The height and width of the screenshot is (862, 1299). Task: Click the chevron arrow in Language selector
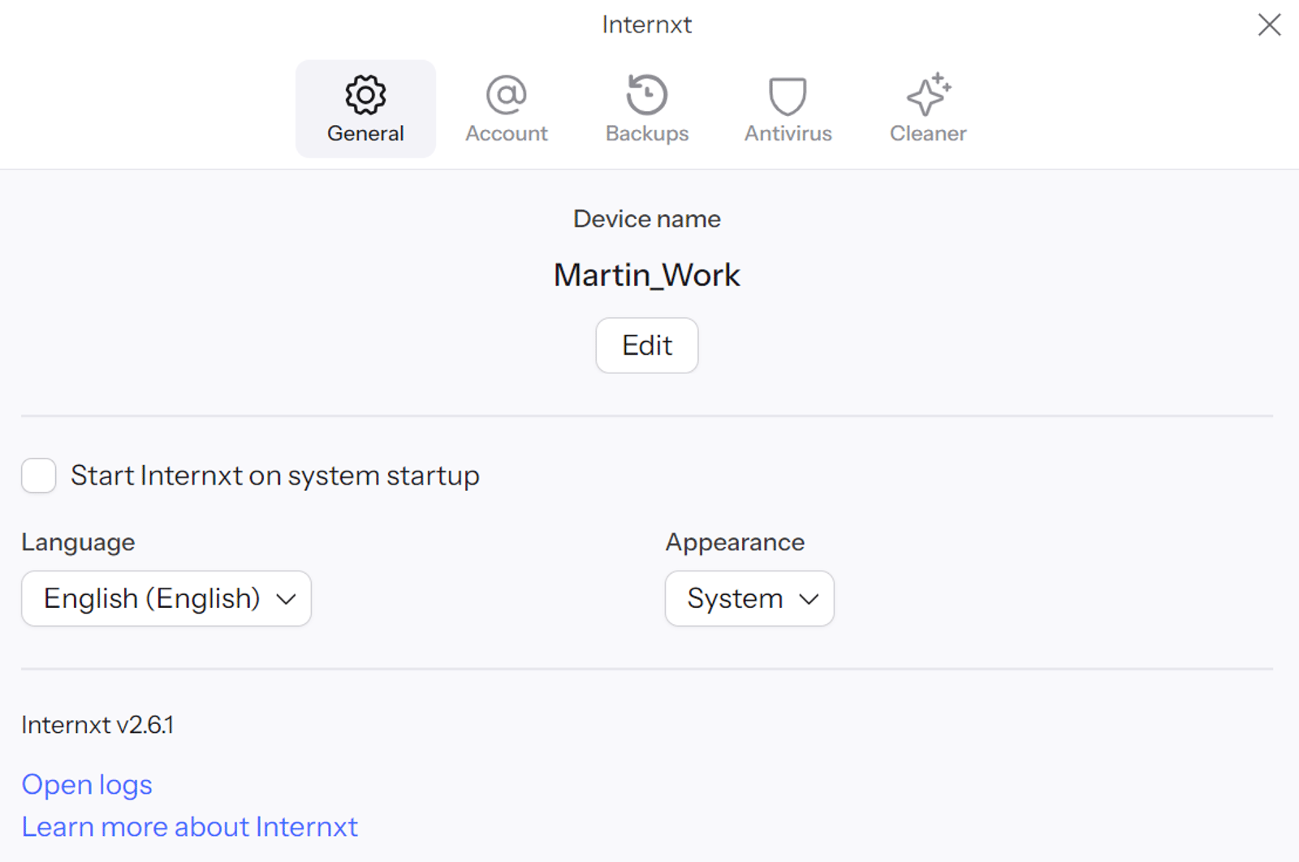[286, 599]
